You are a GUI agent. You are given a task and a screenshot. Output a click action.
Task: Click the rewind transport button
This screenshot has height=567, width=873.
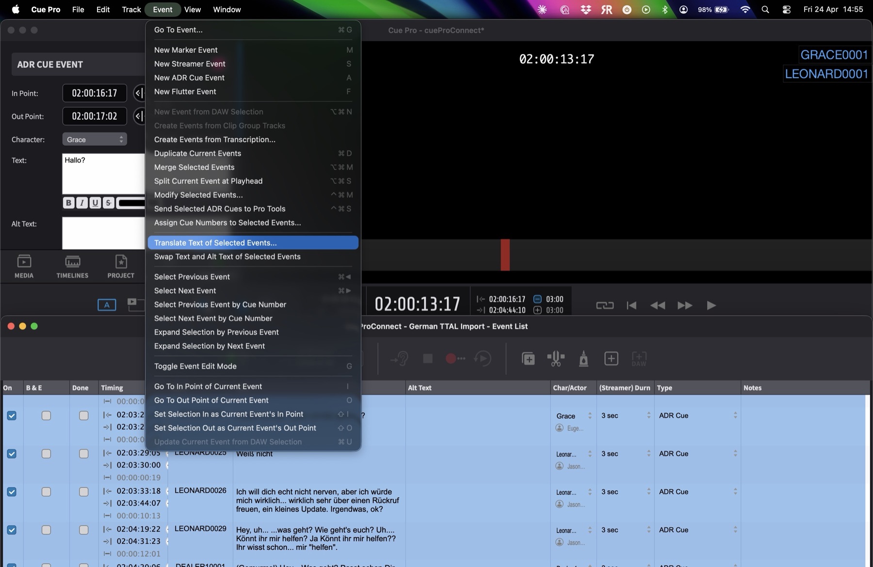(x=658, y=305)
